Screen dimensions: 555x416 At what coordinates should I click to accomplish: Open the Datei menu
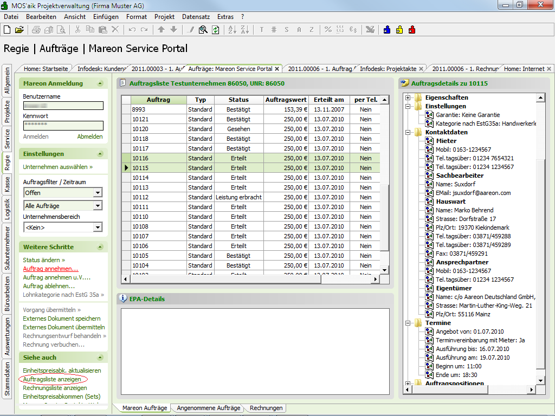tap(11, 17)
